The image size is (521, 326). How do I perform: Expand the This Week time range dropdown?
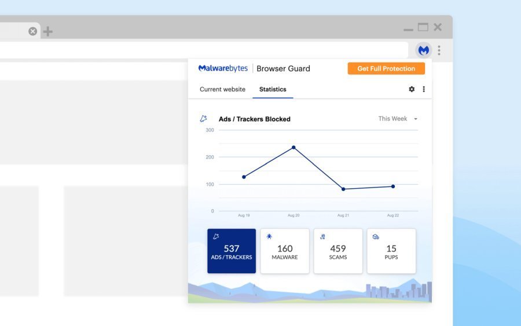click(x=398, y=119)
